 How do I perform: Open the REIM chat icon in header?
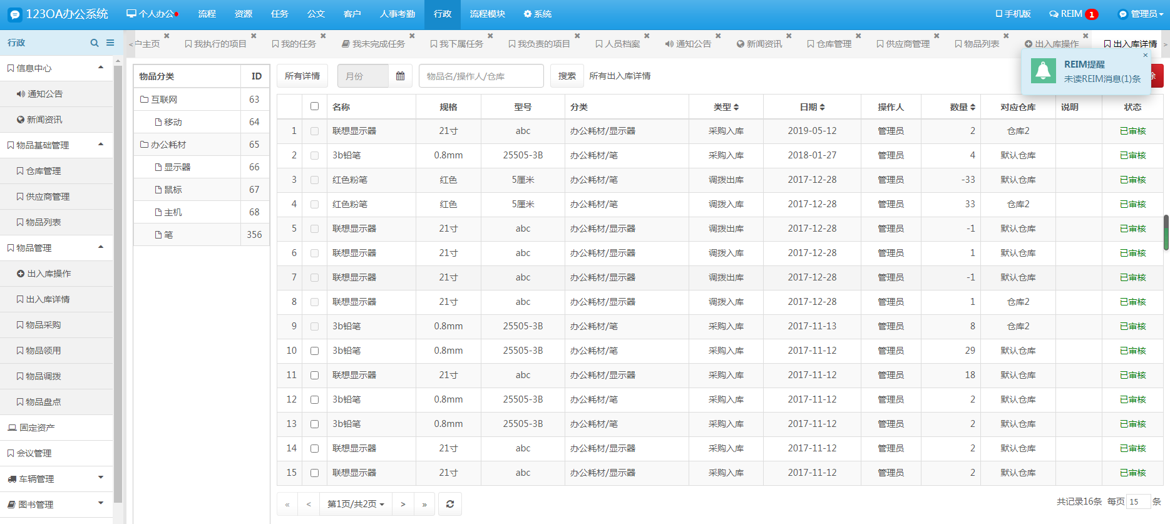pyautogui.click(x=1054, y=14)
